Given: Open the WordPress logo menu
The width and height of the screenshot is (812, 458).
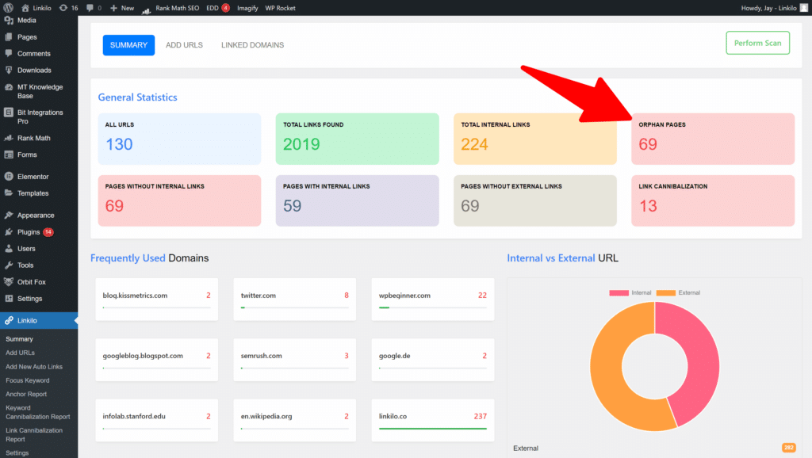Looking at the screenshot, I should pos(8,8).
